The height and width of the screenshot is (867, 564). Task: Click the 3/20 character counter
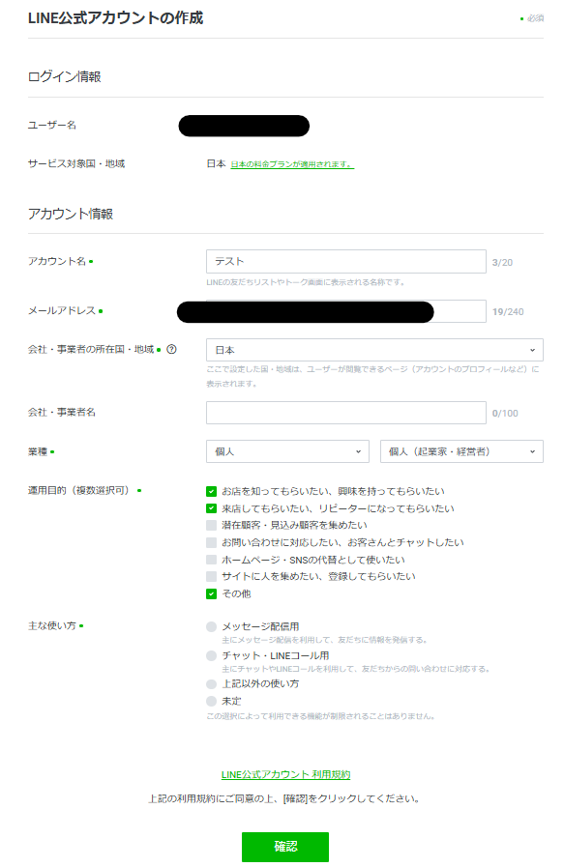[502, 263]
